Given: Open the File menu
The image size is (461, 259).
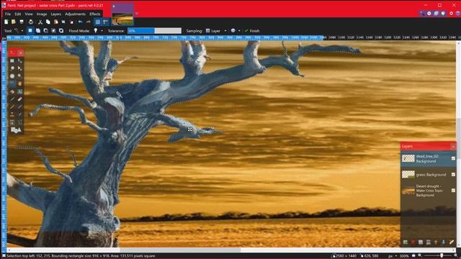Looking at the screenshot, I should tap(8, 14).
